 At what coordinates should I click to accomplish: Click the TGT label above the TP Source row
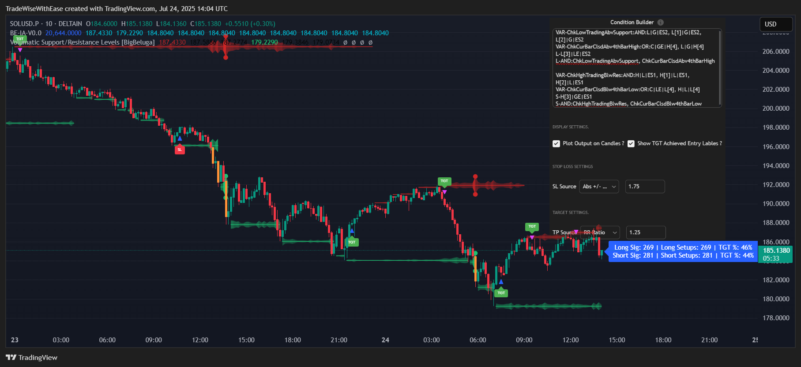tap(532, 227)
